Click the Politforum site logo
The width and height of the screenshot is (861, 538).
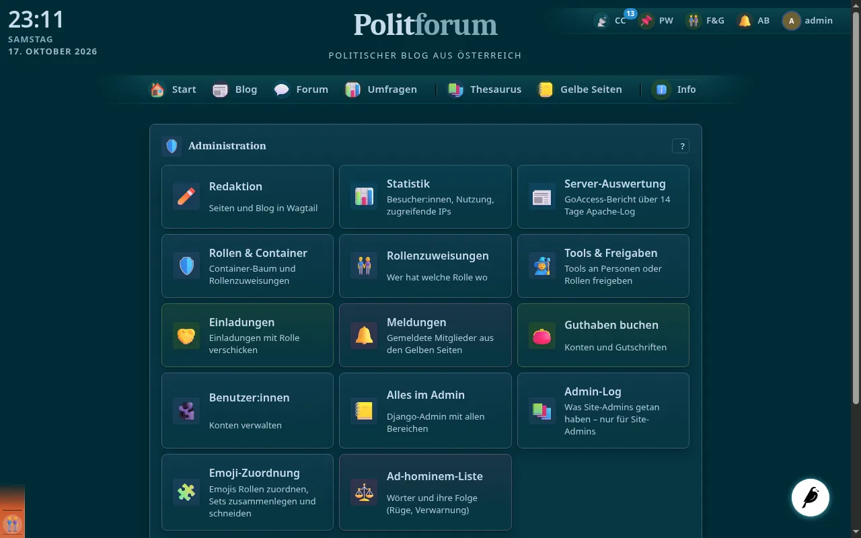coord(425,25)
